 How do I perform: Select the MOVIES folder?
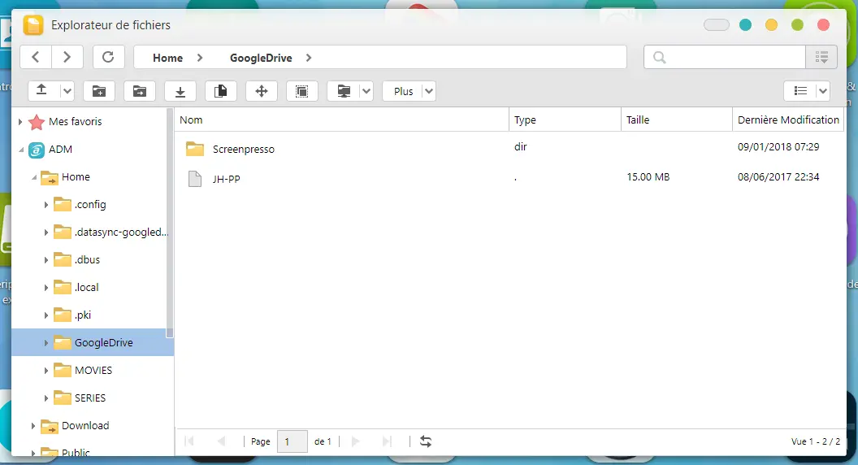93,370
